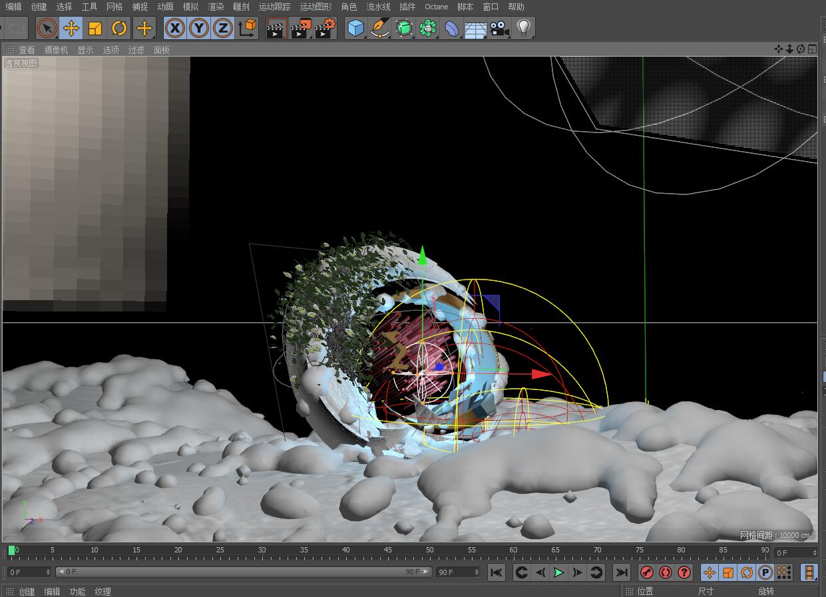
Task: Open viewport 显示 menu
Action: click(85, 50)
